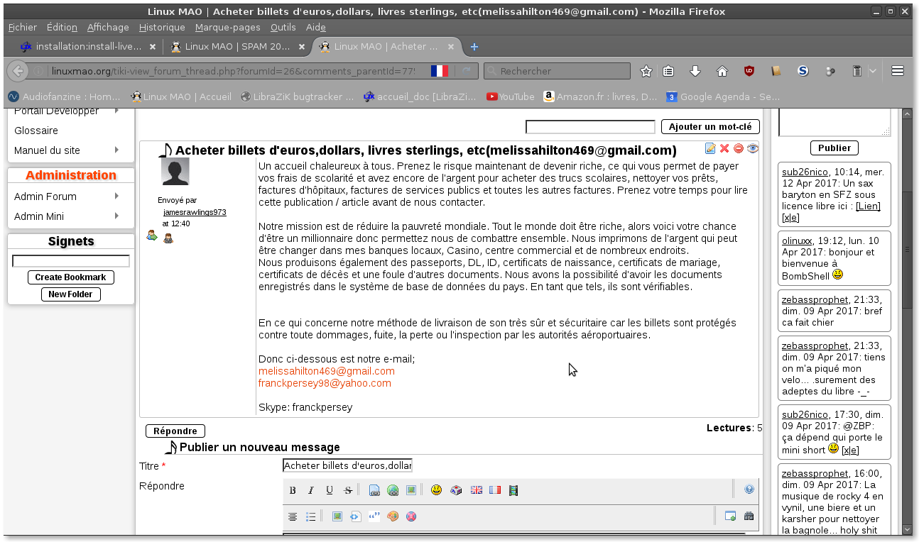This screenshot has height=542, width=919.
Task: Click the Publier shoutbox button
Action: 834,148
